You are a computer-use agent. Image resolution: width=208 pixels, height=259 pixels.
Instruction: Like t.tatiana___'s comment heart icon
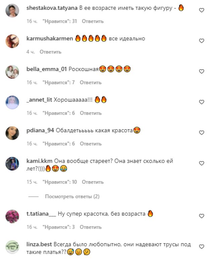point(202,216)
